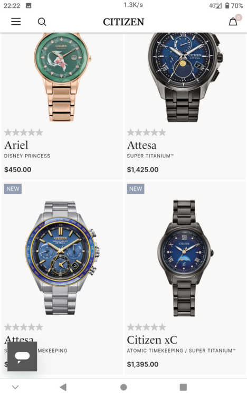Screen dimensions: 247x396
Task: Collapse navigation bar with down chevron
Action: 15,387
